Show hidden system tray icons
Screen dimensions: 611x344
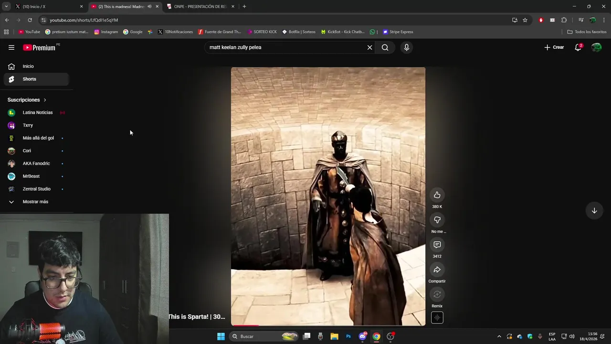coord(499,336)
